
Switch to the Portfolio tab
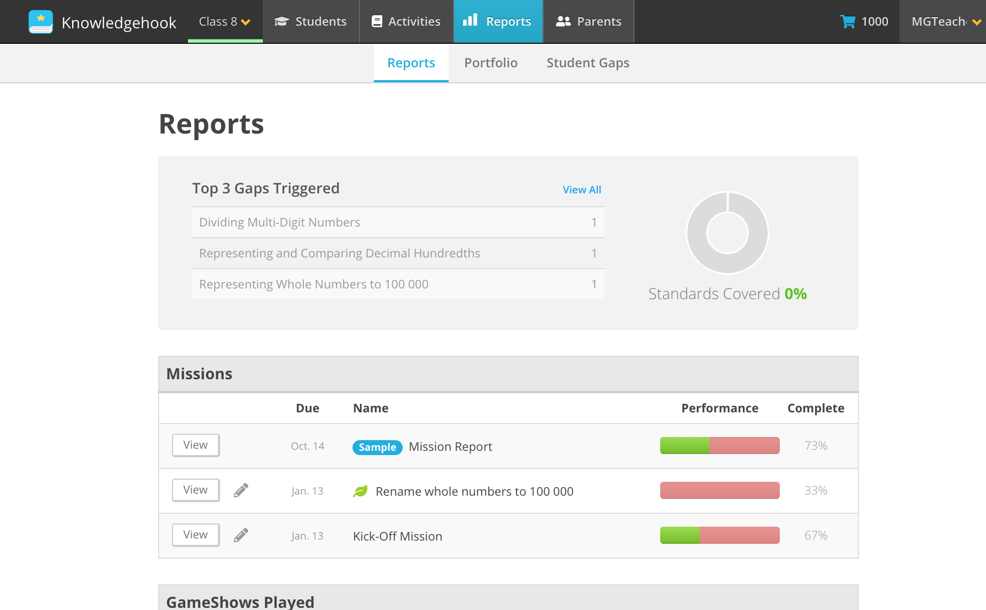point(490,63)
